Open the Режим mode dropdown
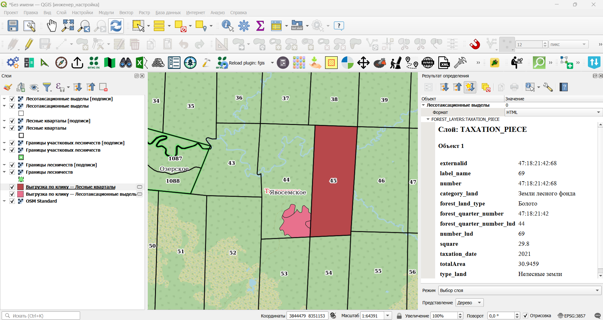The image size is (603, 320). tap(520, 290)
